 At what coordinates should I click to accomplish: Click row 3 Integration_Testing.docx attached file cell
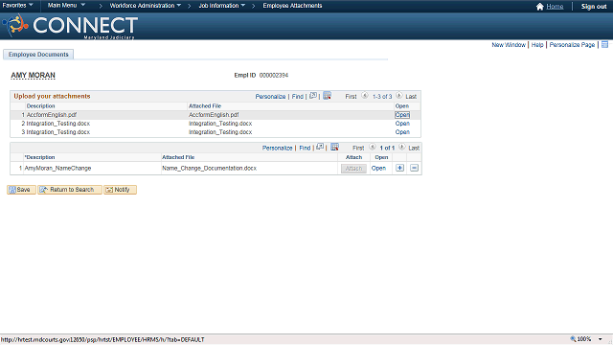[x=220, y=132]
